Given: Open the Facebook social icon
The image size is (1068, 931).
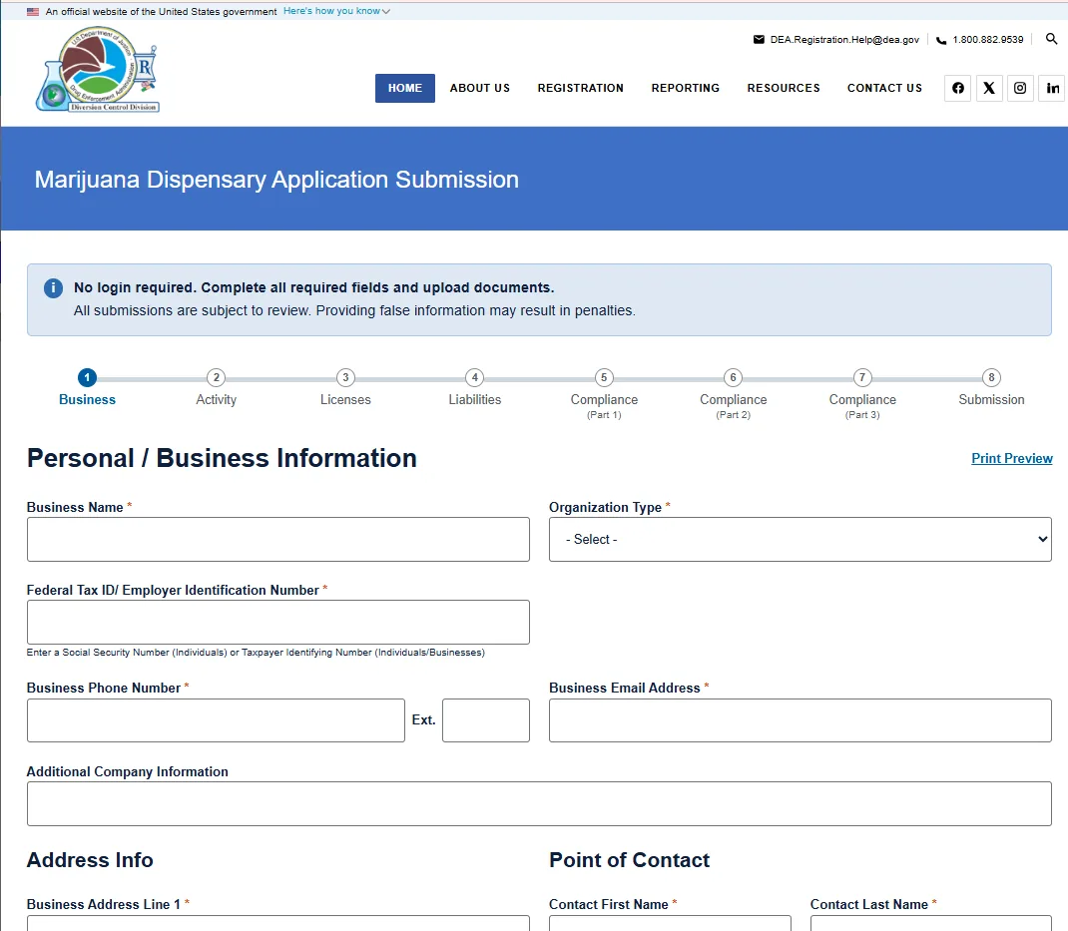Looking at the screenshot, I should [957, 88].
